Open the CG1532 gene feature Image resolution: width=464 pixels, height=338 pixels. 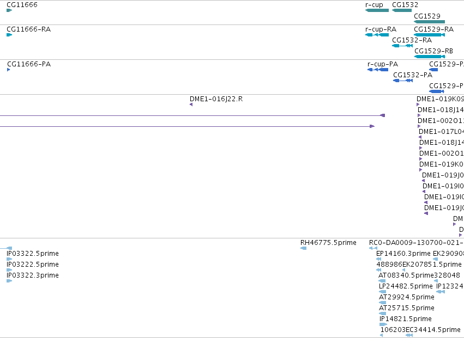tap(401, 10)
